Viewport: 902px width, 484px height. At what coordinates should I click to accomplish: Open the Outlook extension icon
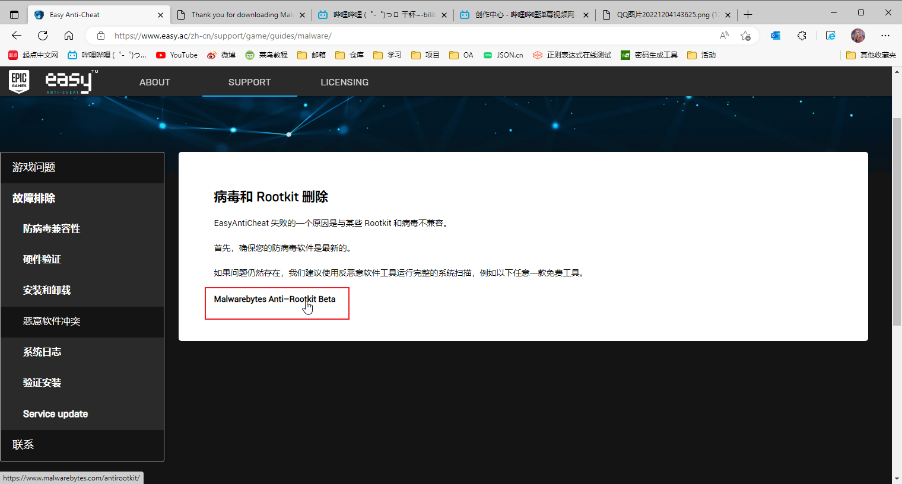coord(776,36)
